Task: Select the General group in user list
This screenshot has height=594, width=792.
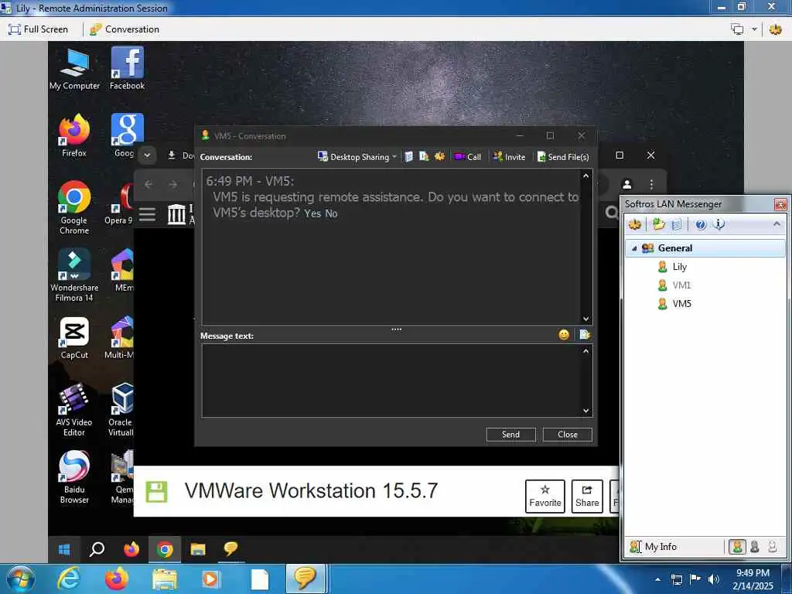Action: [705, 248]
